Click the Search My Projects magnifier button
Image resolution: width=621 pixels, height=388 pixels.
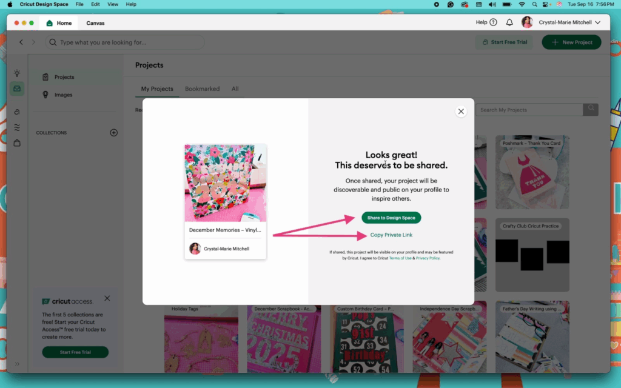[591, 110]
